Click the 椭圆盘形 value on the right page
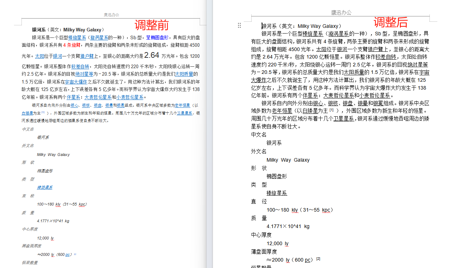 pyautogui.click(x=277, y=176)
